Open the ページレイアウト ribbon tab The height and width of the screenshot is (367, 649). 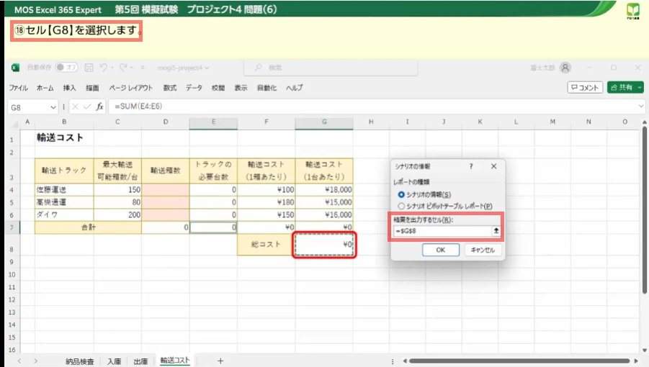131,88
